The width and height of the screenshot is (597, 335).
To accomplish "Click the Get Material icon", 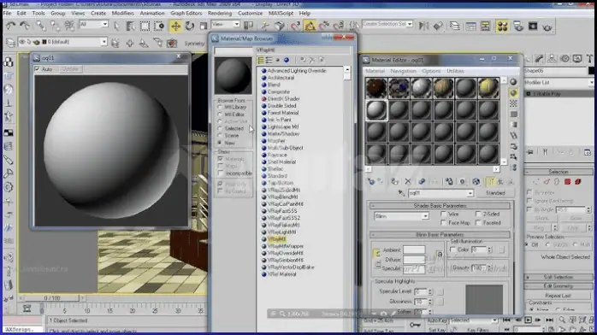I will point(371,182).
